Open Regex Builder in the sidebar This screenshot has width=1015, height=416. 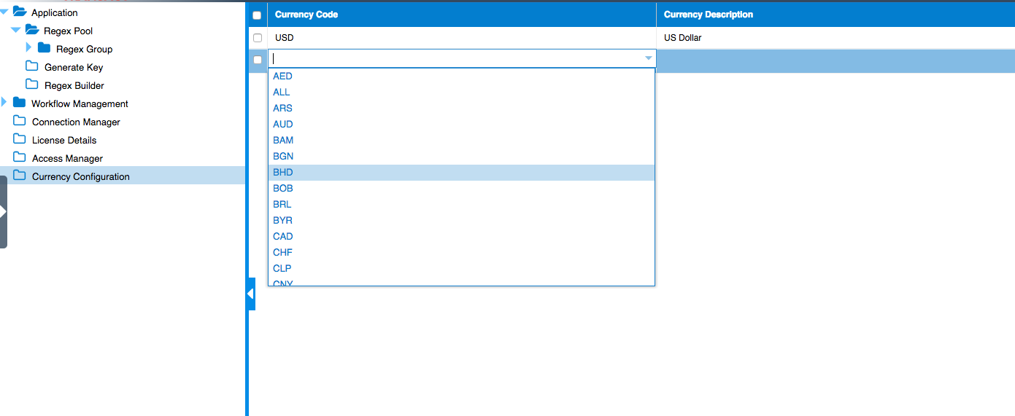[74, 85]
